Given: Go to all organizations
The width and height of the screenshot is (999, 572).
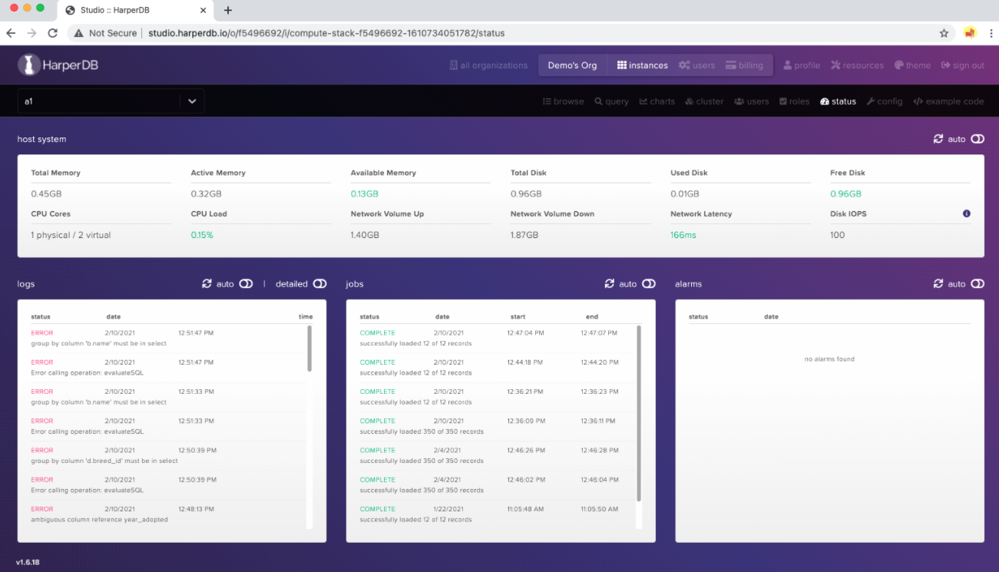Looking at the screenshot, I should click(488, 65).
